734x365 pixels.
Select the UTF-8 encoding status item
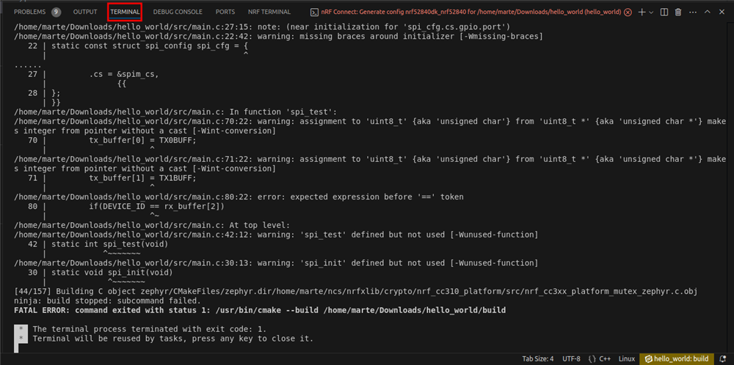pyautogui.click(x=571, y=359)
